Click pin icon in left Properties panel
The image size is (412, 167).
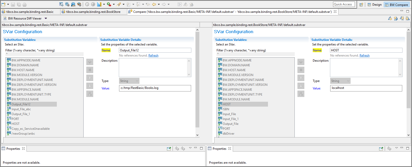pos(169,149)
